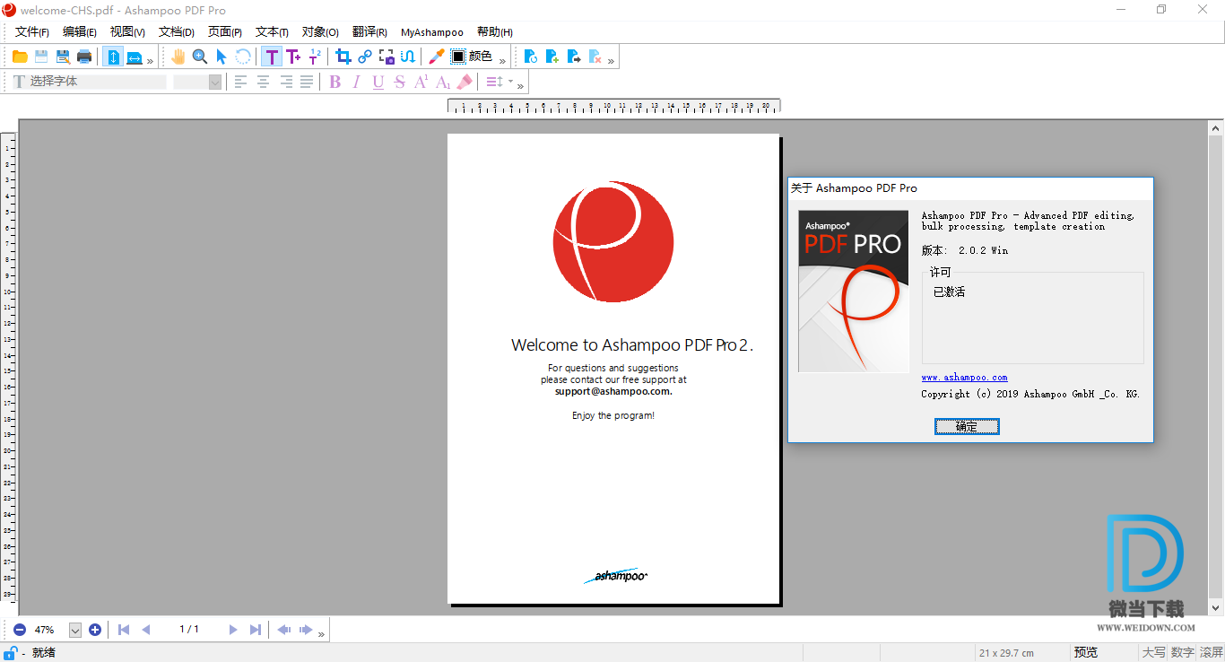Open the 文件(F) menu
1225x662 pixels.
coord(32,32)
